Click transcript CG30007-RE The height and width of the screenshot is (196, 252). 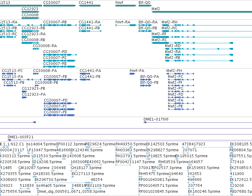coord(55,64)
